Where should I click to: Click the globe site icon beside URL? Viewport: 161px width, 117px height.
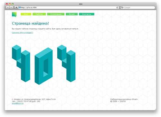20,7
